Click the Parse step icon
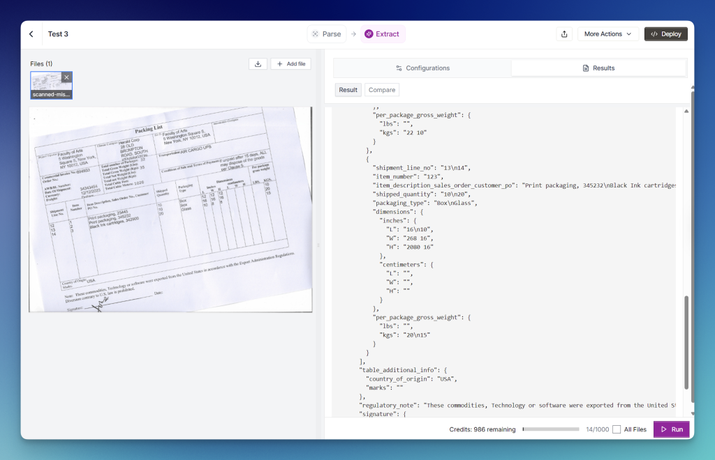This screenshot has height=460, width=715. (x=316, y=34)
